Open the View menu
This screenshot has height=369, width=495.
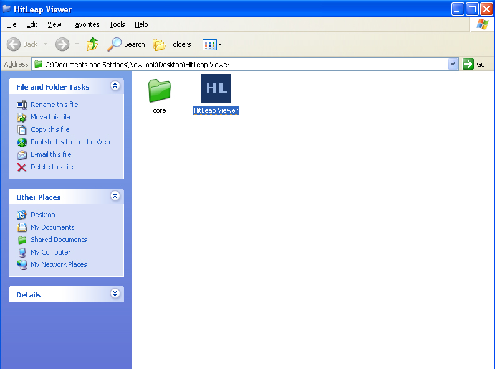point(54,24)
